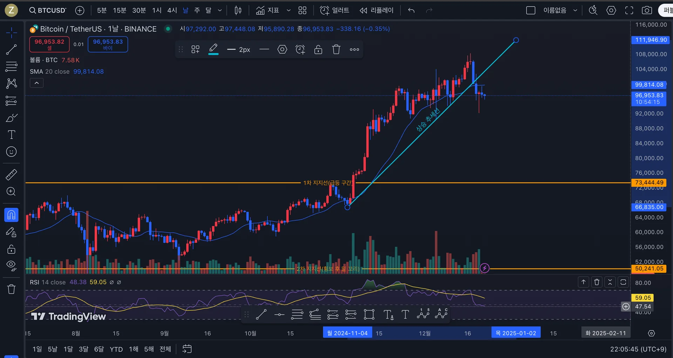This screenshot has width=673, height=358.
Task: Open the alert (얼러트) creation button
Action: [334, 10]
